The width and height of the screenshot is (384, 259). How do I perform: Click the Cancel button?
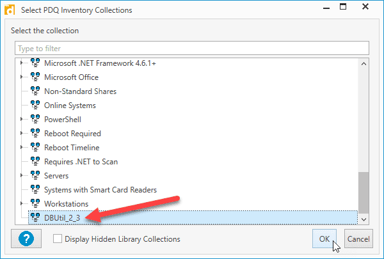(358, 239)
